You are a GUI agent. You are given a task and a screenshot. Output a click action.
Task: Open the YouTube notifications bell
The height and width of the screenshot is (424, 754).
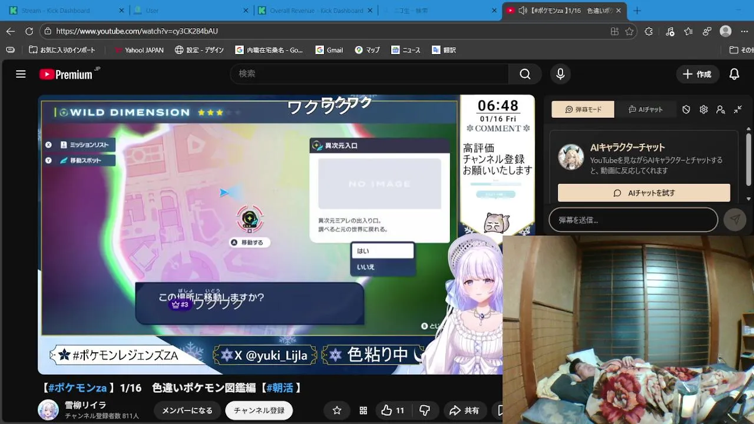734,74
